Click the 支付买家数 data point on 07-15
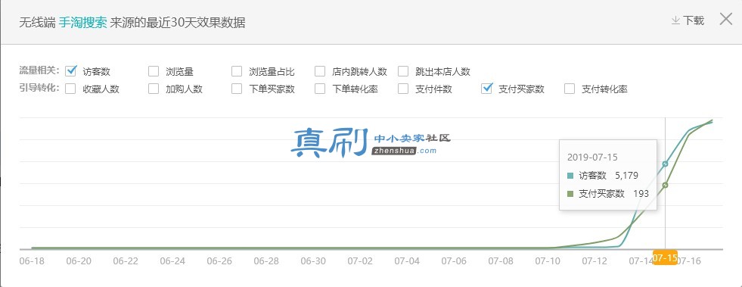The image size is (742, 287). pos(665,186)
